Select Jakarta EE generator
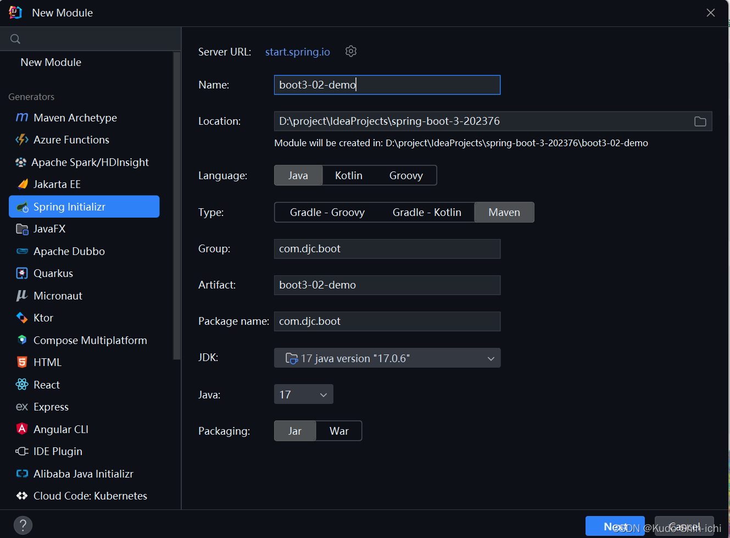Viewport: 730px width, 538px height. (84, 184)
